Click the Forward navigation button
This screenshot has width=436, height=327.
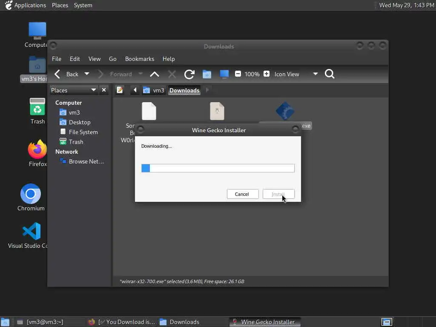pos(115,74)
